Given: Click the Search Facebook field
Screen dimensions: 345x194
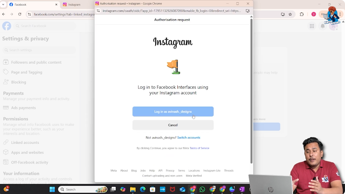Looking at the screenshot, I should [x=44, y=26].
